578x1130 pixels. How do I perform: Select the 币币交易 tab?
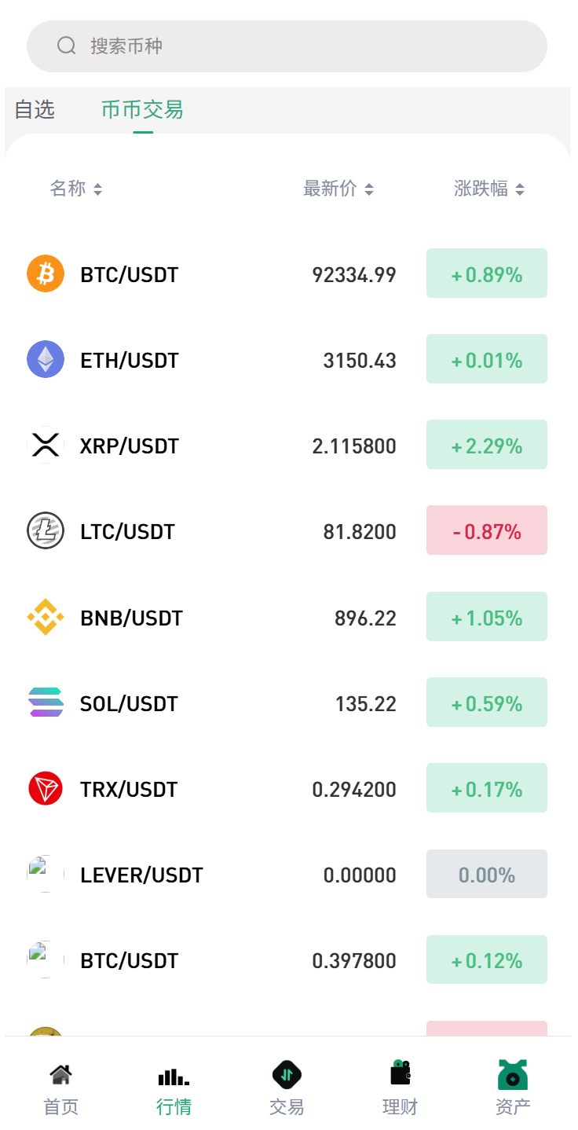click(x=142, y=109)
